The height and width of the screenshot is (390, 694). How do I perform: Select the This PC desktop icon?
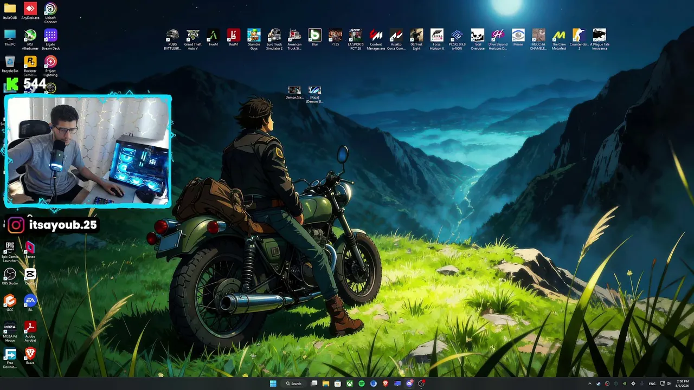pyautogui.click(x=10, y=38)
